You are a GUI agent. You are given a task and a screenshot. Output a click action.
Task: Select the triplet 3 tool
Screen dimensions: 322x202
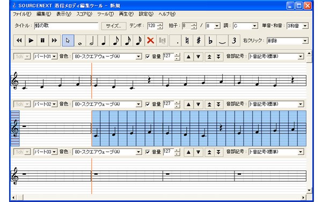[234, 40]
